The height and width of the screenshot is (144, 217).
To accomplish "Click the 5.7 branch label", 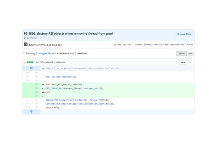I will click(x=29, y=38).
